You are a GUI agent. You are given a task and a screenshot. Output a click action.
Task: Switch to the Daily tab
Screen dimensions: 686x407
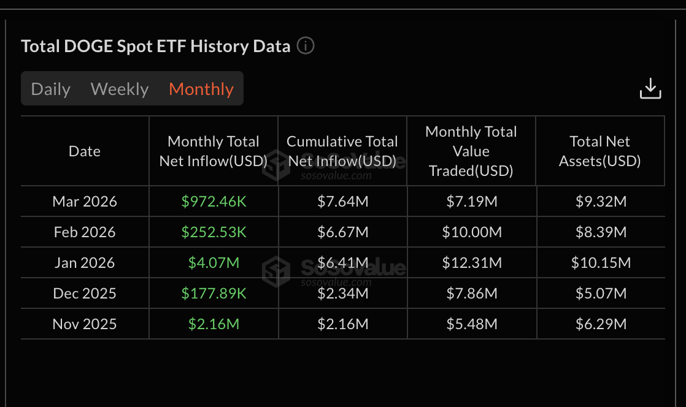coord(50,88)
